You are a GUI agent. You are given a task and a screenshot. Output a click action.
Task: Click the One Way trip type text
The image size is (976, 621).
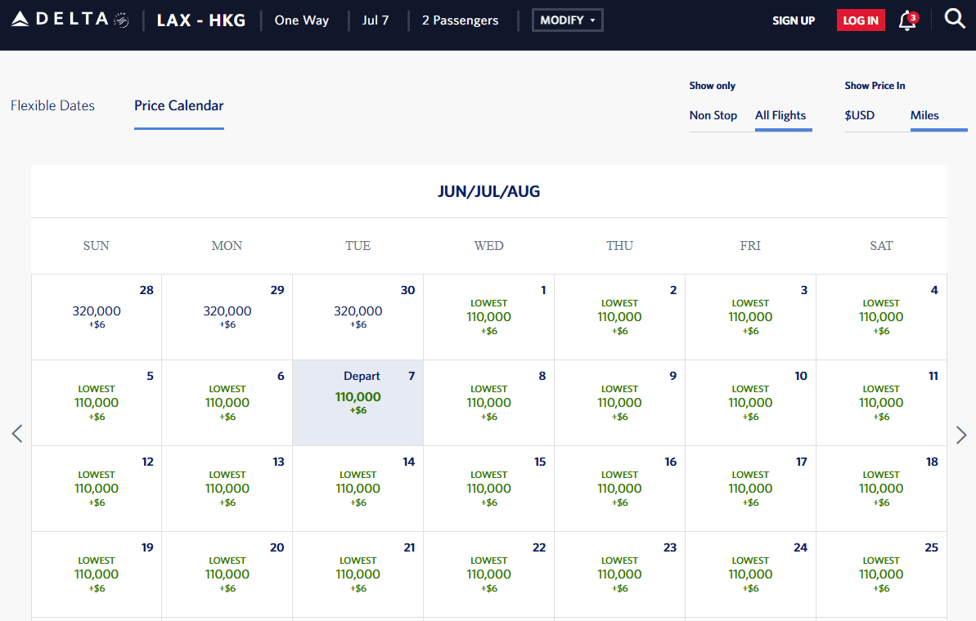click(302, 20)
